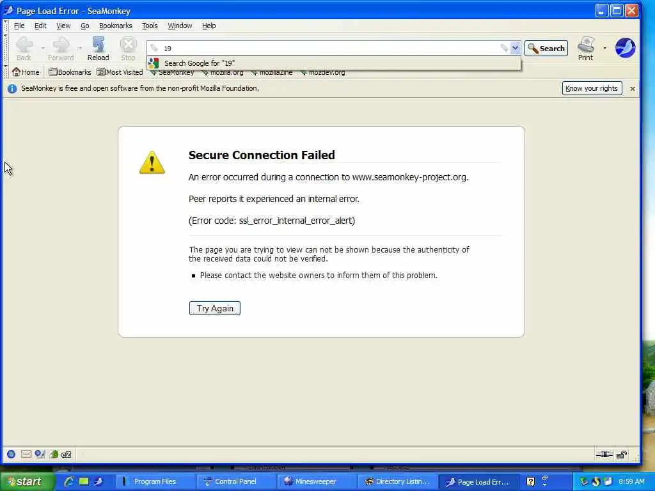Viewport: 655px width, 491px height.
Task: Open the View menu
Action: 63,26
